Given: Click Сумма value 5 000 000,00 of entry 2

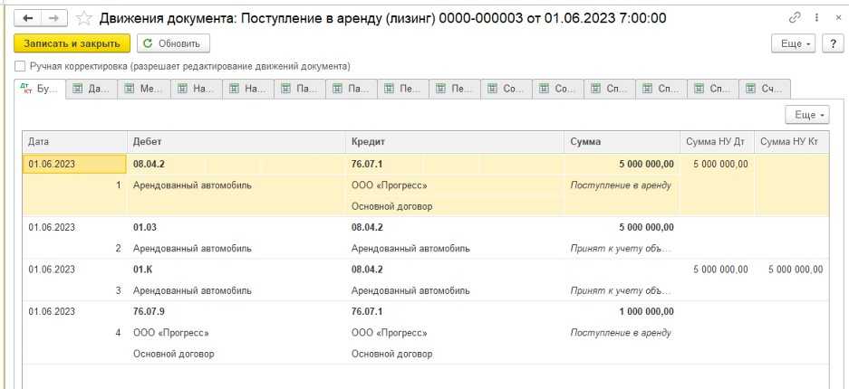Looking at the screenshot, I should [647, 227].
